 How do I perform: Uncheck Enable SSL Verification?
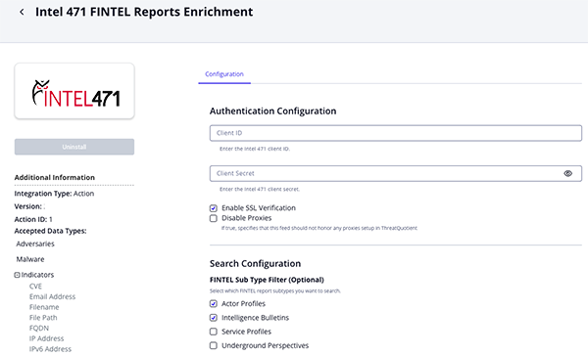click(214, 208)
